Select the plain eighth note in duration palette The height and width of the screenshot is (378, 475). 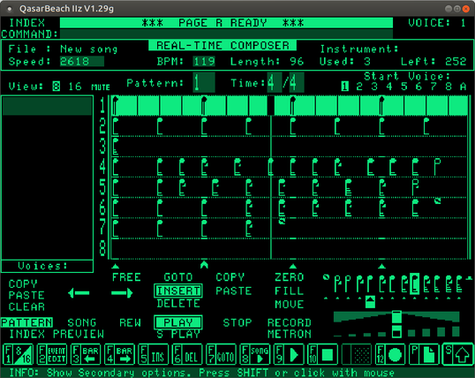tap(392, 284)
